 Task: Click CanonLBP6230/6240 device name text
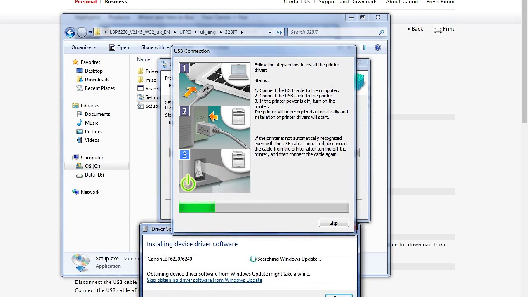tap(170, 259)
